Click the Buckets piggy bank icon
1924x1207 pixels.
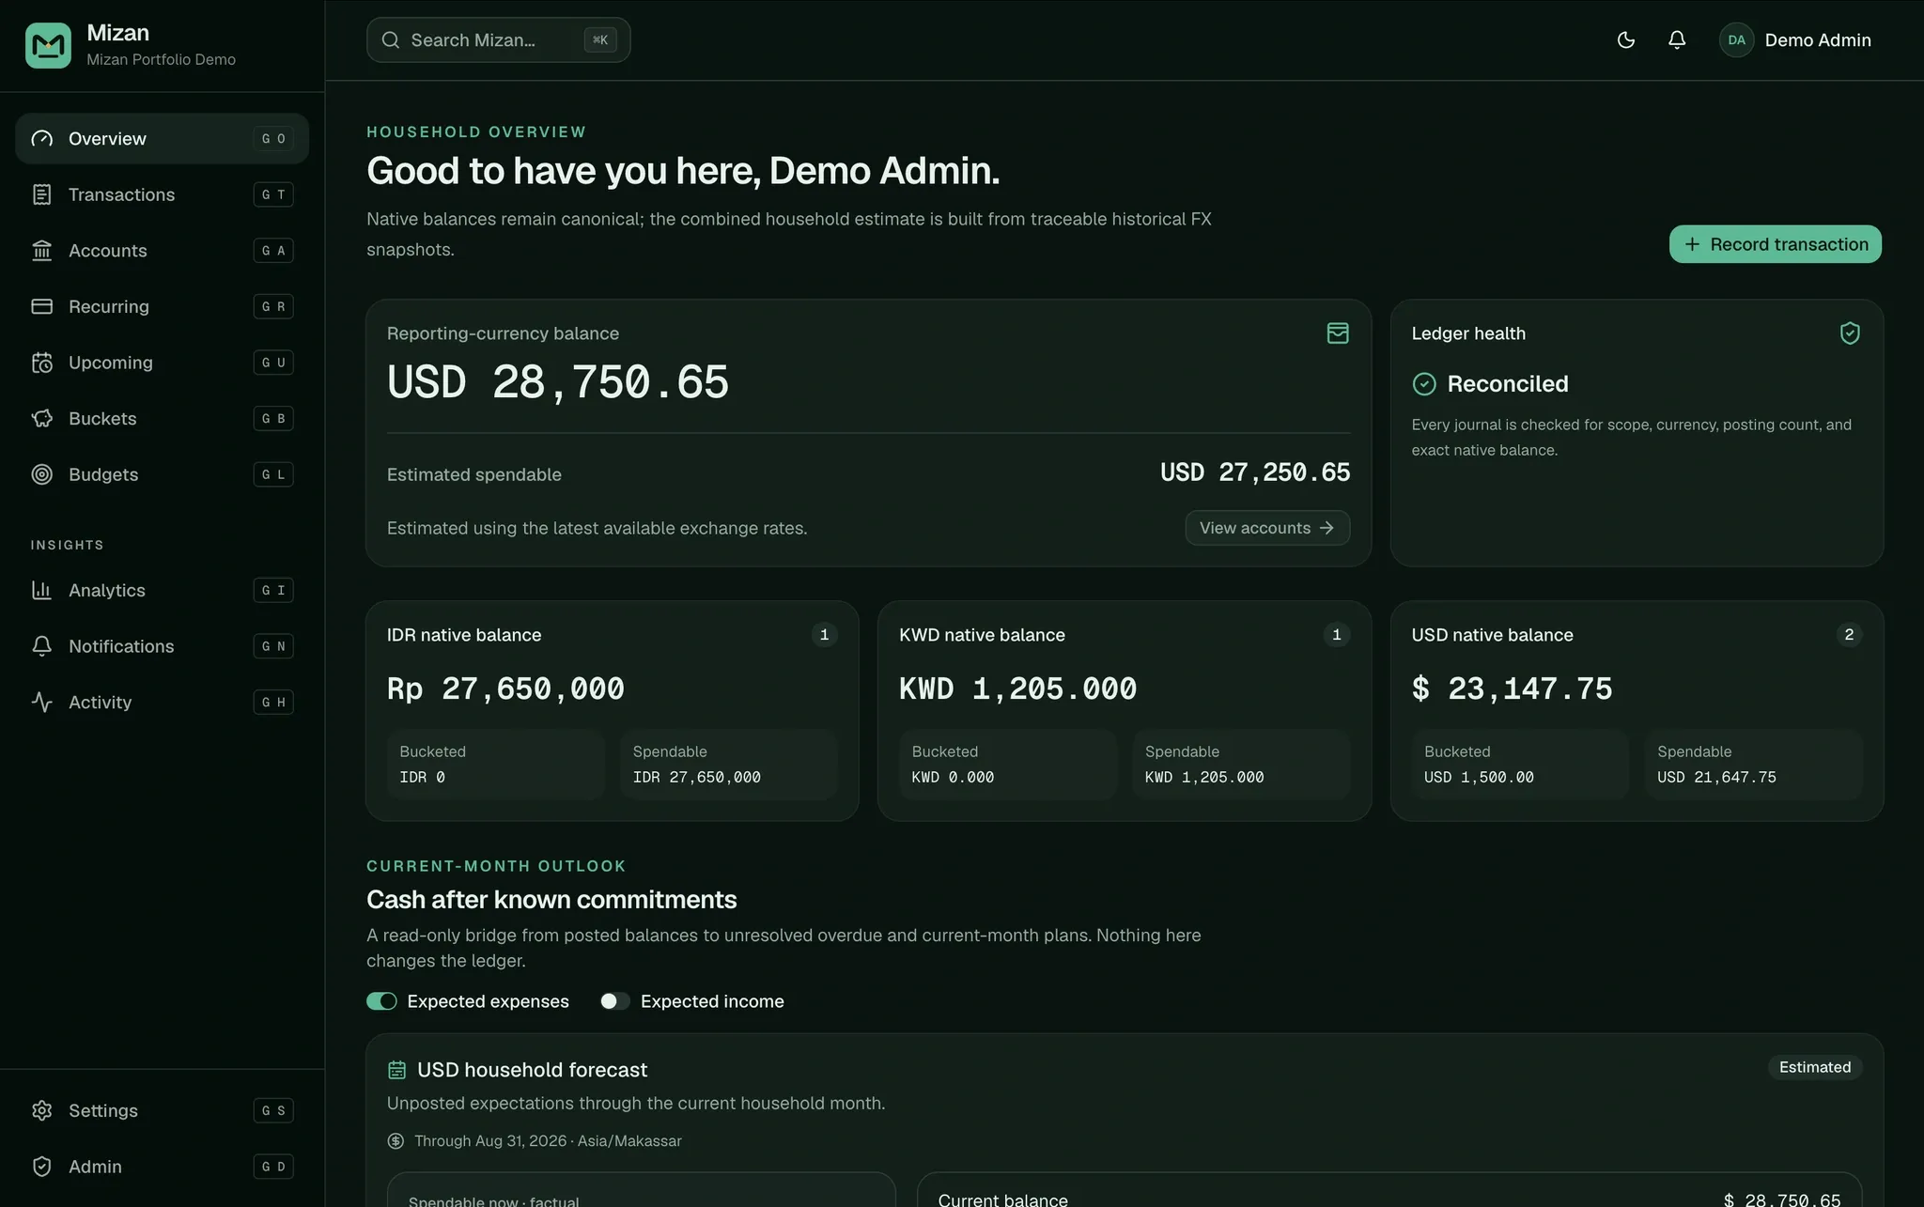42,418
